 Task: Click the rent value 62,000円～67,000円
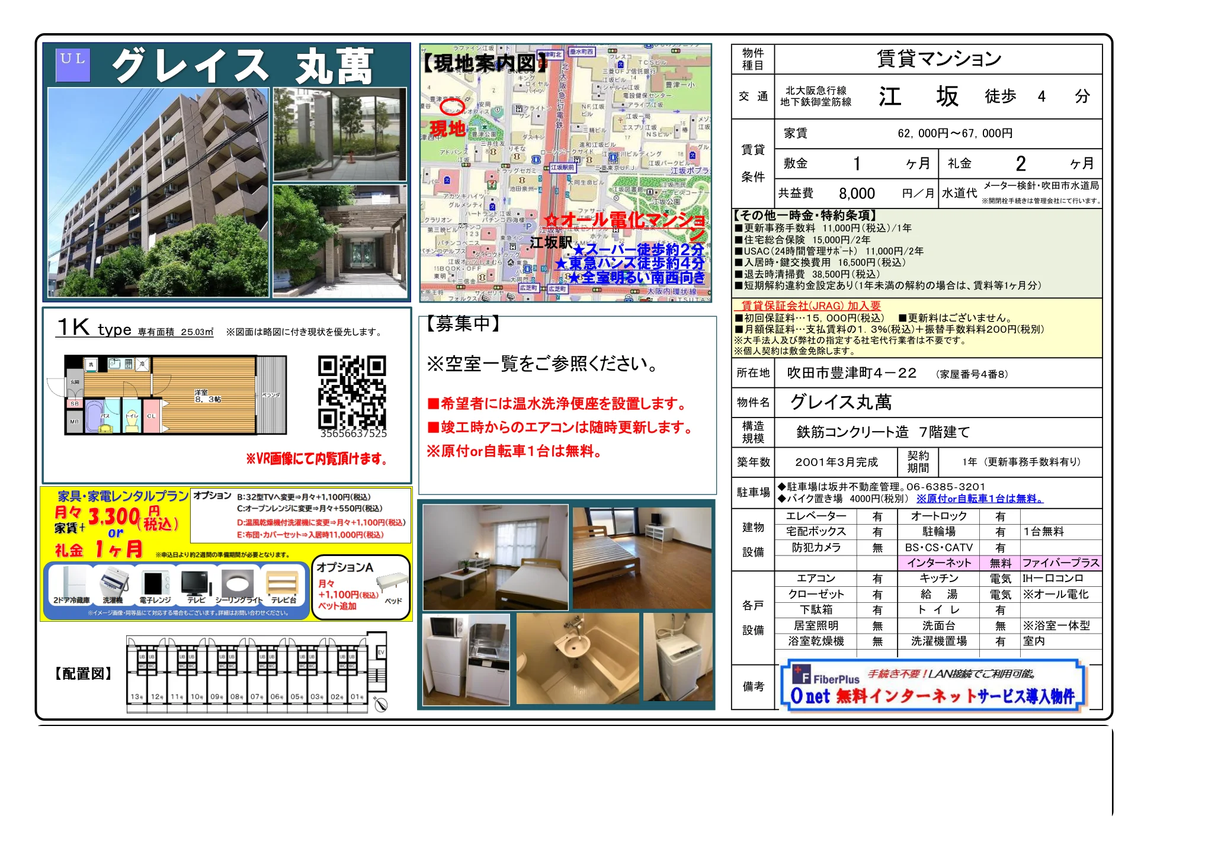point(955,134)
